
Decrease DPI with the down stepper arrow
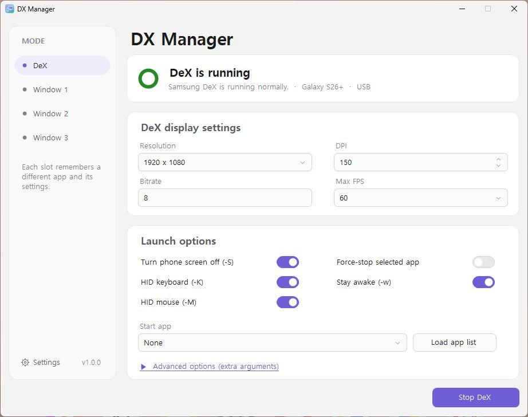[498, 166]
